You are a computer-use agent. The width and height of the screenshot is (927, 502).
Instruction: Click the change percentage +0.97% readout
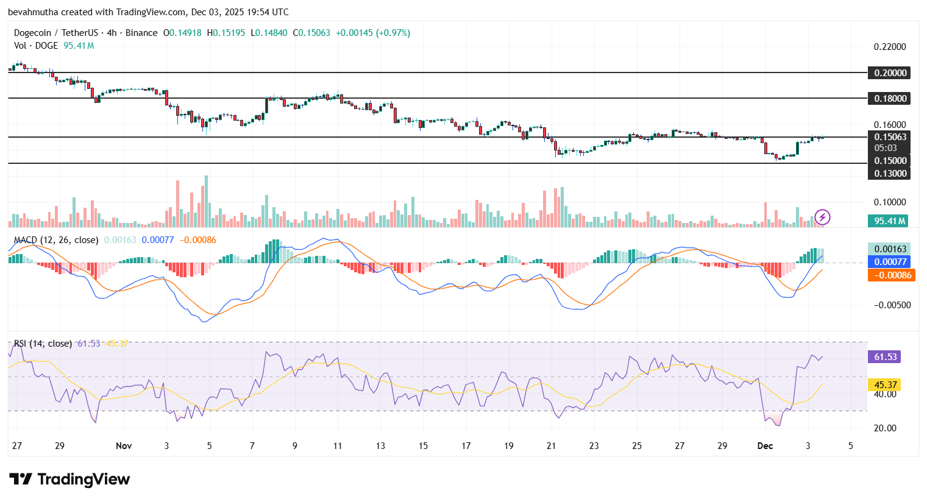coord(392,32)
